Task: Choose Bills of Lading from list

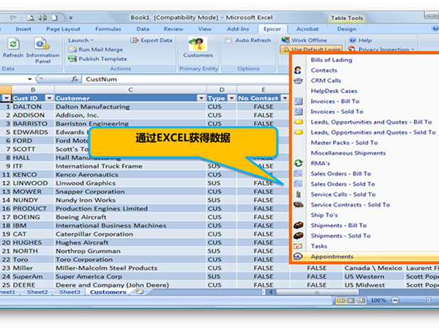Action: pyautogui.click(x=332, y=60)
